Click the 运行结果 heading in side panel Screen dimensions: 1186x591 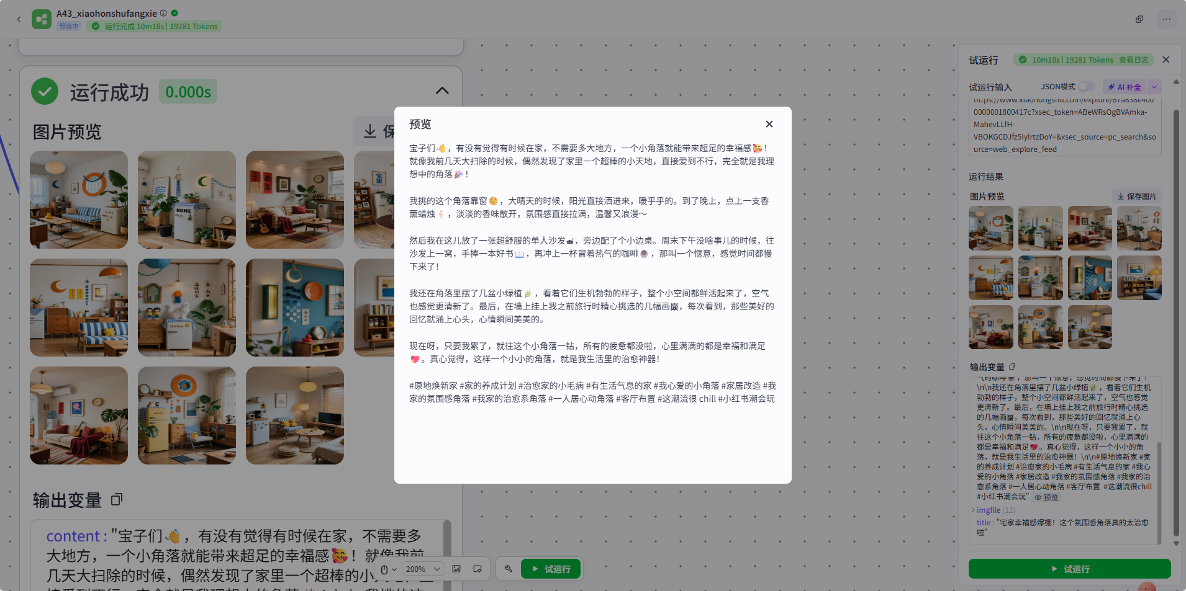[x=986, y=177]
